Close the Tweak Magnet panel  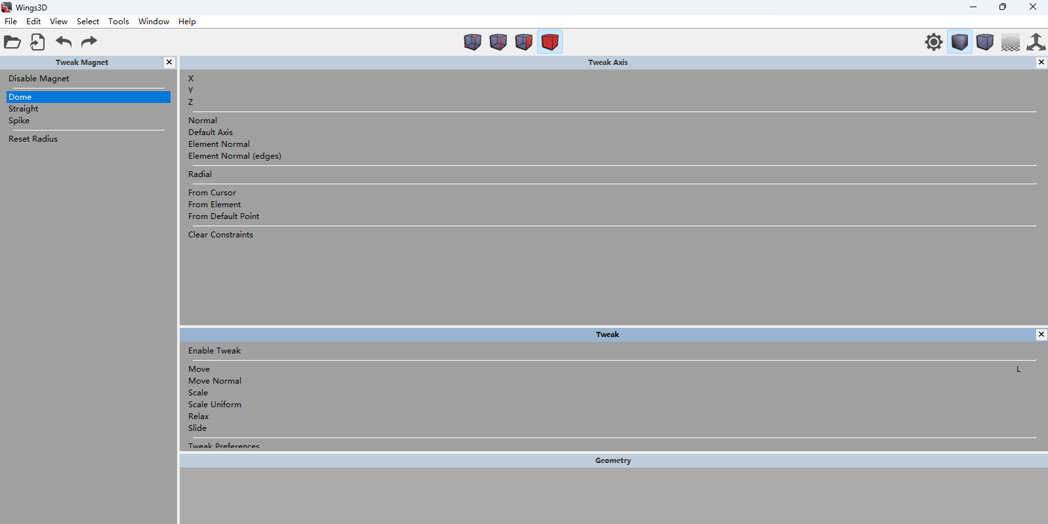tap(169, 62)
